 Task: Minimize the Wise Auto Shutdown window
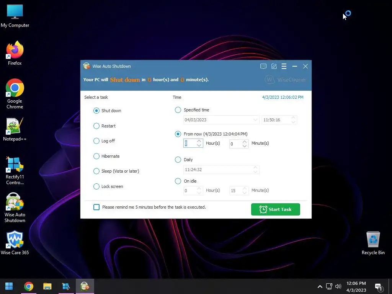(294, 66)
